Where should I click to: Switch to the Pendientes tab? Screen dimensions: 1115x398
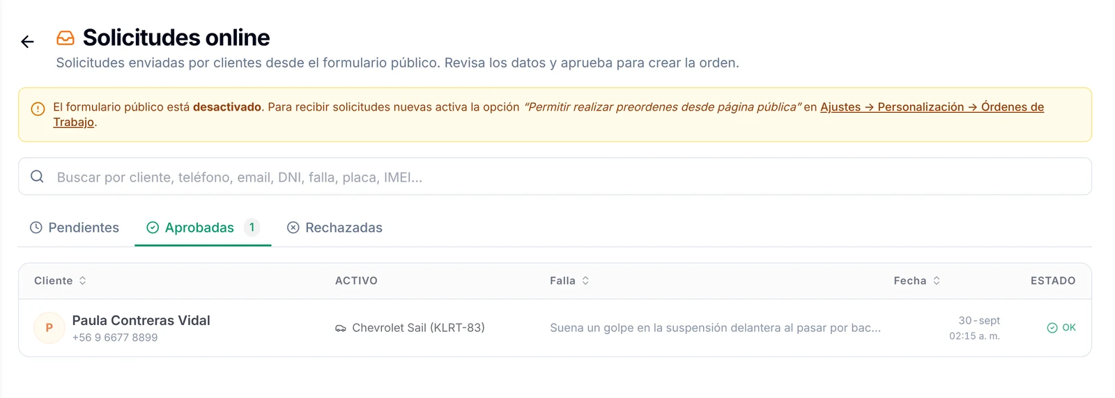(75, 228)
